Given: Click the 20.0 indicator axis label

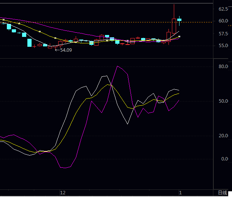Looking at the screenshot, I should coord(223,136).
